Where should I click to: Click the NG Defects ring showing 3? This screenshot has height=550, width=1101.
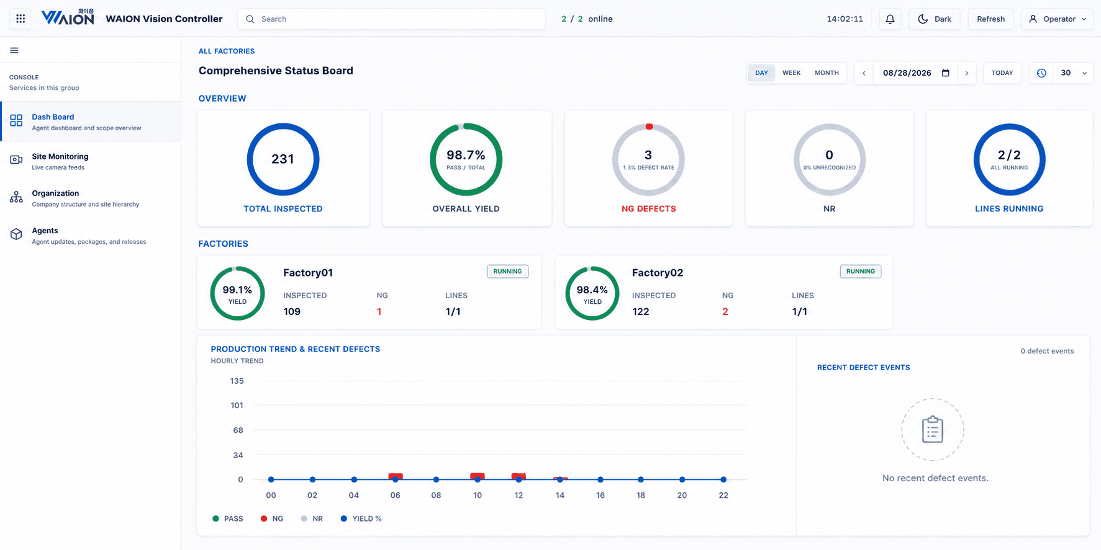648,159
